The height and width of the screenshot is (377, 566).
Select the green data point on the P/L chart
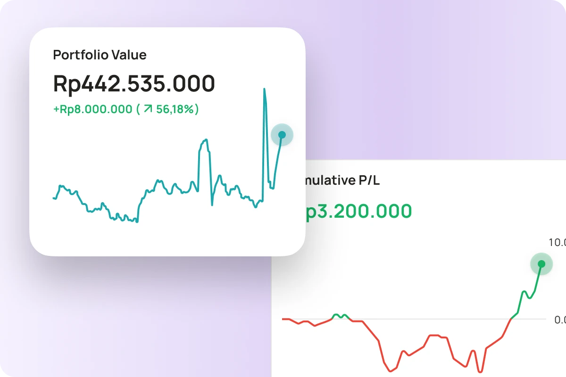(541, 264)
